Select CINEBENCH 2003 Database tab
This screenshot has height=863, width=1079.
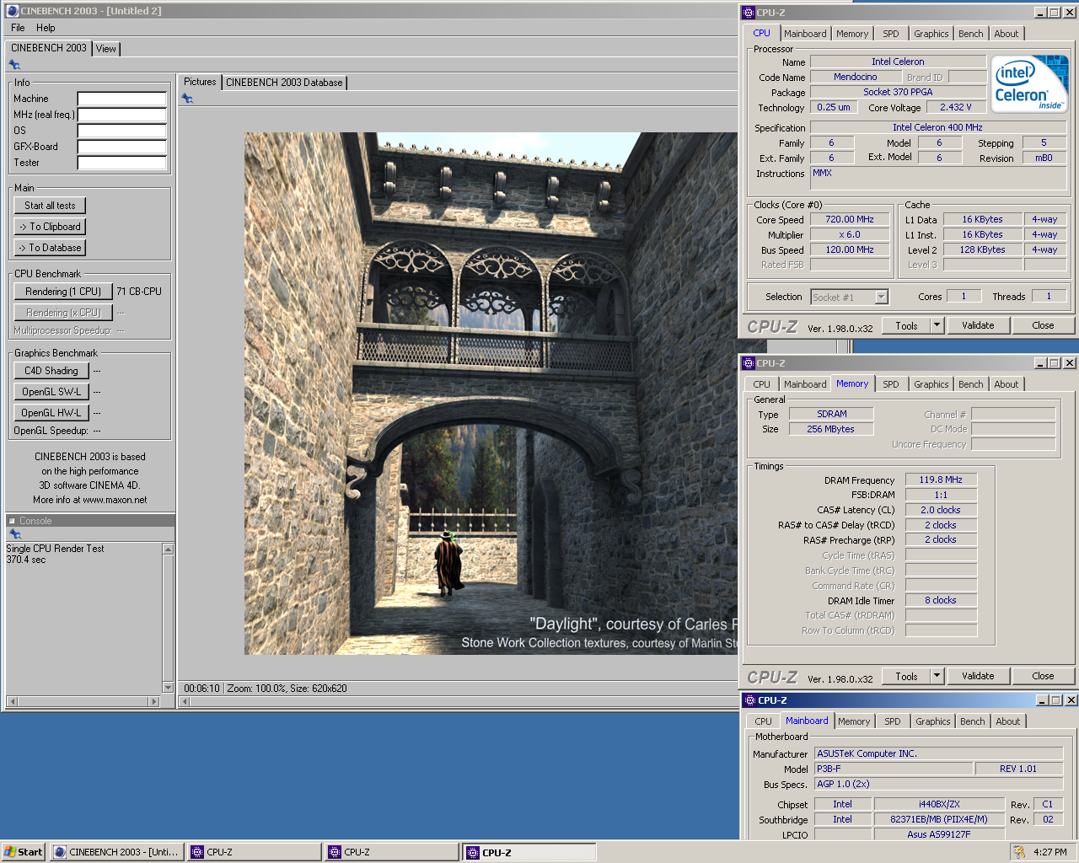pos(284,83)
